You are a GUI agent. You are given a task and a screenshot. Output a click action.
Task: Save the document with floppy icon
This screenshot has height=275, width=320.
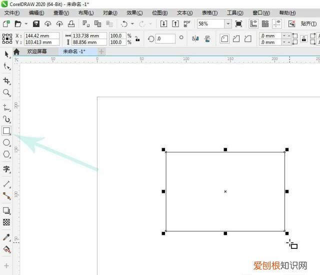click(36, 24)
